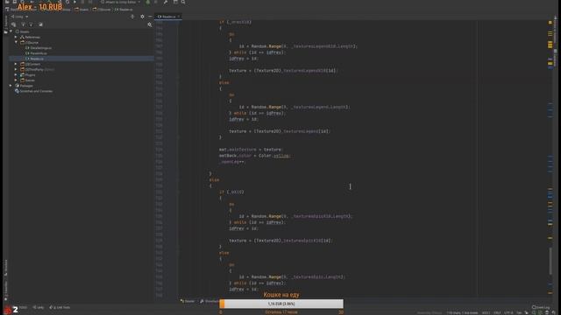Screen dimensions: 561x315
Task: Open the Event Log tab
Action: (x=541, y=307)
